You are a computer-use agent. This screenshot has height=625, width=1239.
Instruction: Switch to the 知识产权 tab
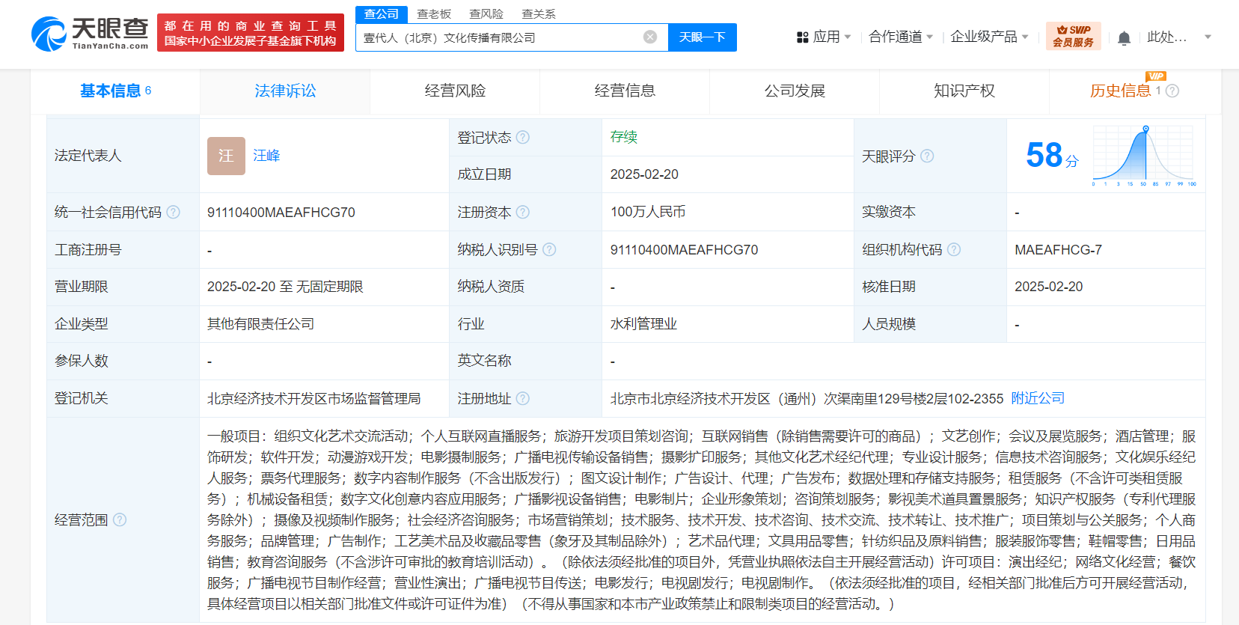coord(964,91)
